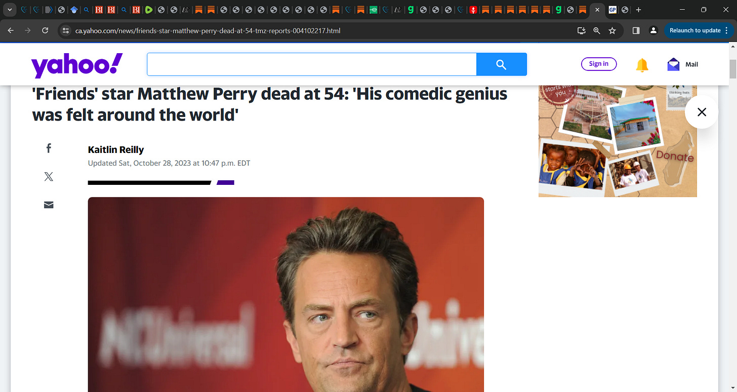Switch to the red torch icon tab
Image resolution: width=737 pixels, height=392 pixels.
[473, 10]
